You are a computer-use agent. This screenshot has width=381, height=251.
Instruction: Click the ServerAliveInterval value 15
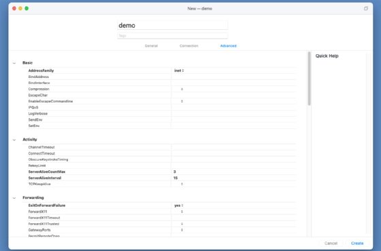click(x=176, y=178)
